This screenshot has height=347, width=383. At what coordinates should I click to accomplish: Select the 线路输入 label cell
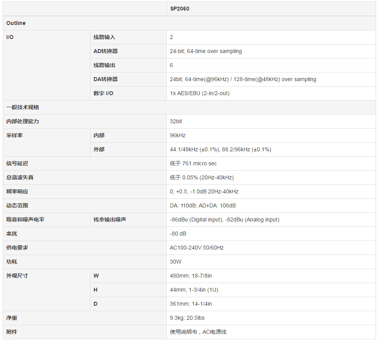click(104, 37)
